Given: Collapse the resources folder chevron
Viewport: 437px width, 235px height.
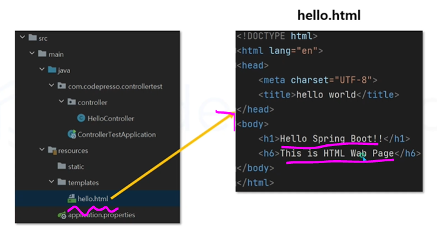Looking at the screenshot, I should click(42, 150).
